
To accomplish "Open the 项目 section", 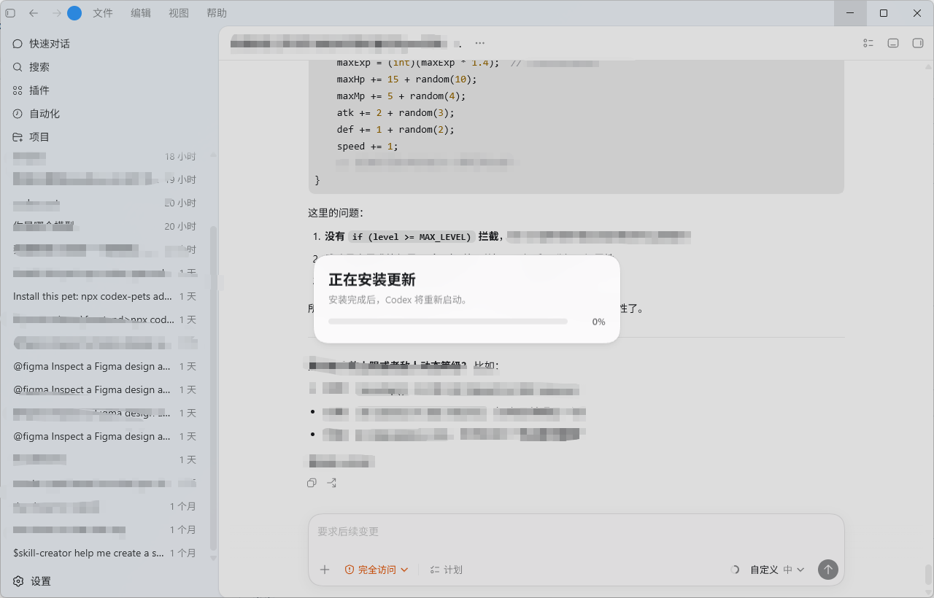I will point(109,137).
